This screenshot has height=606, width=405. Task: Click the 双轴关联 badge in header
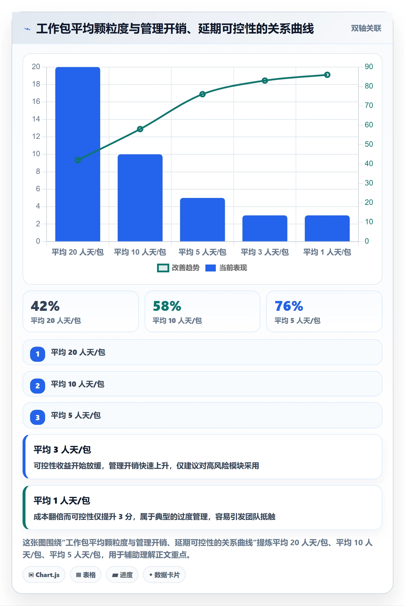pos(366,28)
